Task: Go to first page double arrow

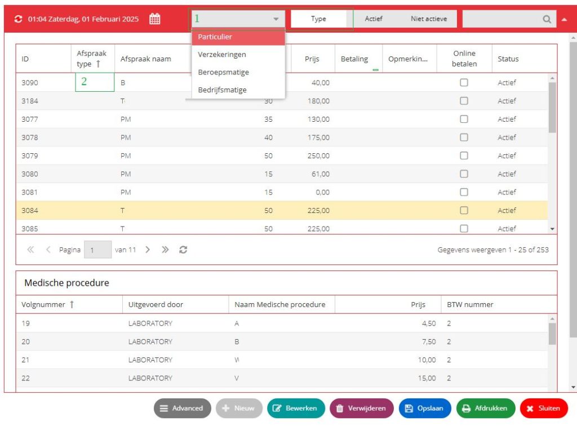Action: point(30,250)
